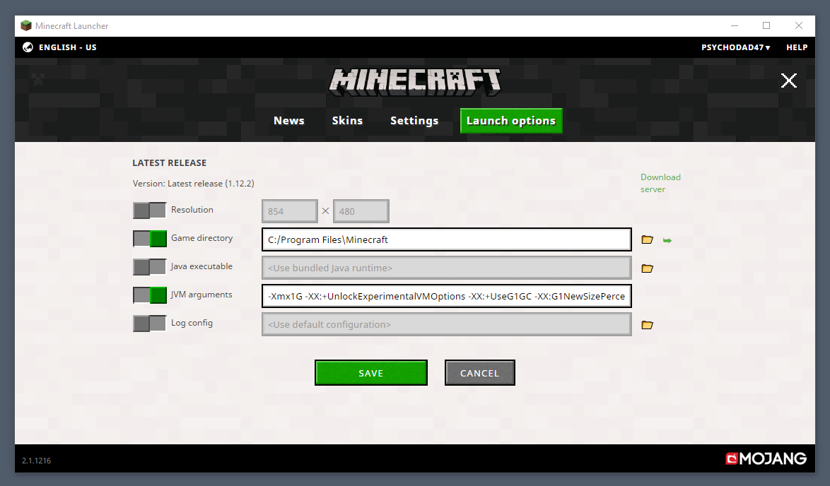
Task: Click the Mojang logo
Action: tap(766, 458)
